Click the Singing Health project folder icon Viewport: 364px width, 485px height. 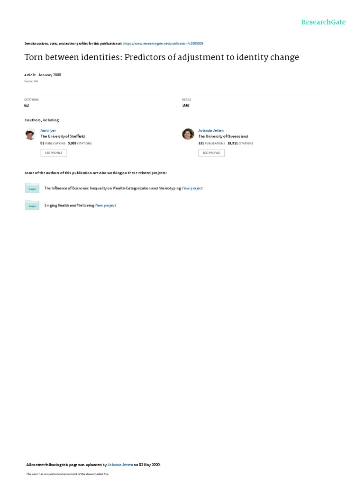pyautogui.click(x=32, y=206)
